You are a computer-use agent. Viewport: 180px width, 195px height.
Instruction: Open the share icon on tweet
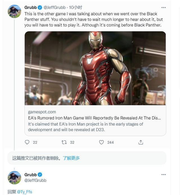(x=141, y=142)
